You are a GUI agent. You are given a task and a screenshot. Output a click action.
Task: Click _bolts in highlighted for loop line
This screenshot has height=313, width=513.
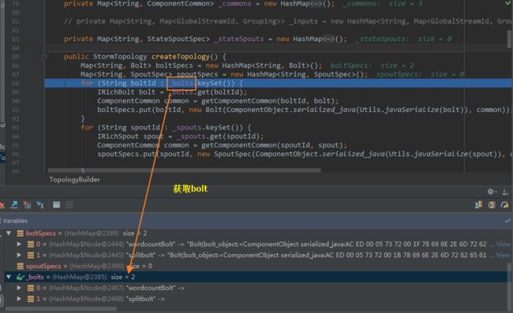182,83
